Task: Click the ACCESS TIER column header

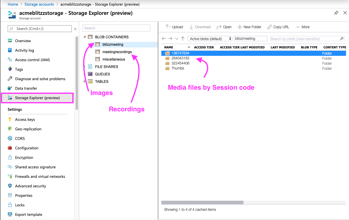Action: click(x=204, y=47)
